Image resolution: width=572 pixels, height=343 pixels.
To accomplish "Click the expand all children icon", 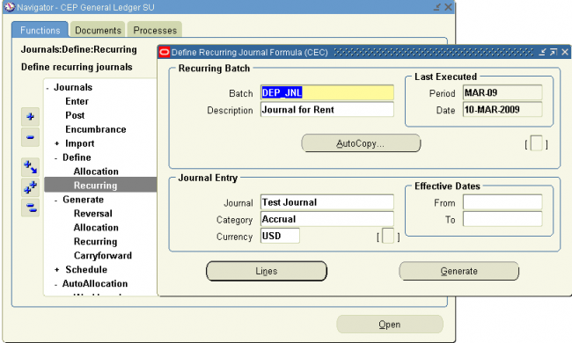I will click(30, 167).
